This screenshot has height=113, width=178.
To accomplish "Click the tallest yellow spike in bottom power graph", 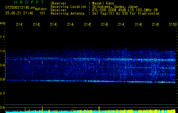I will pos(42,109).
